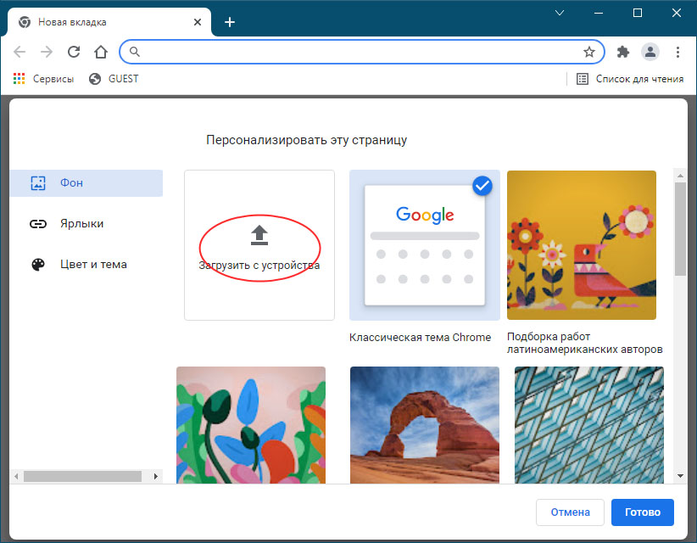
Task: Open the Сервисы apps grid shortcut
Action: (43, 79)
